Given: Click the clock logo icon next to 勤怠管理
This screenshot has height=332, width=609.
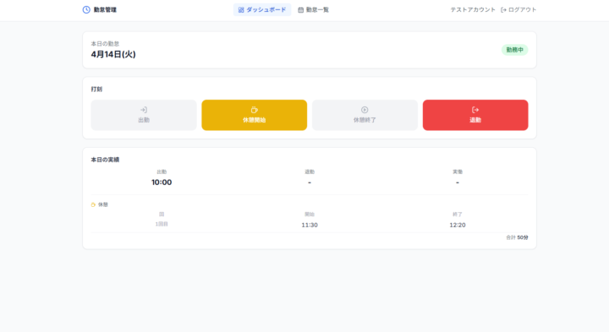Looking at the screenshot, I should tap(86, 9).
